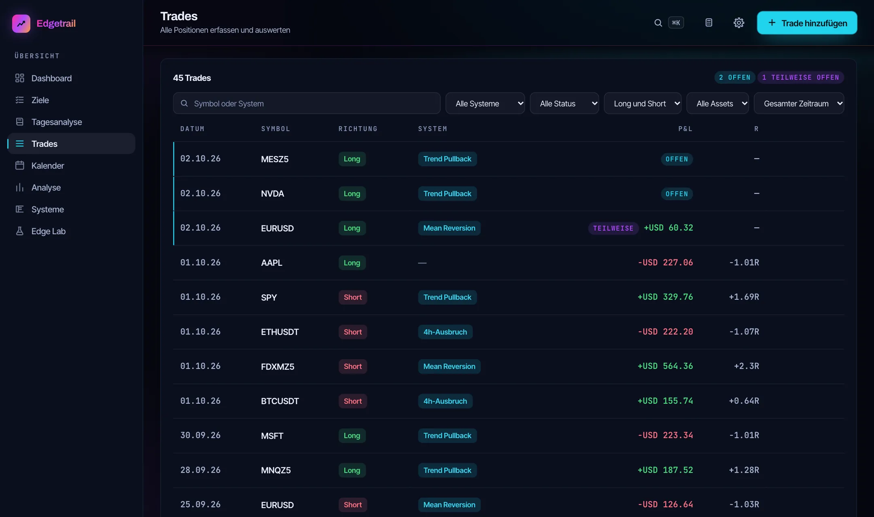Click the Analyse bar chart icon
874x517 pixels.
pos(19,187)
